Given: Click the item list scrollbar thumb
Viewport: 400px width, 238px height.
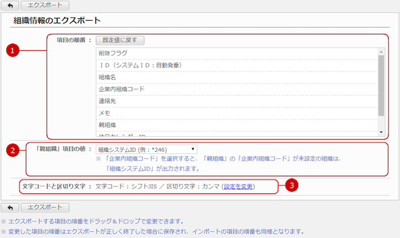Looking at the screenshot, I should tap(381, 85).
